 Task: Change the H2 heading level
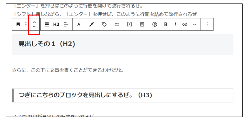click(56, 24)
